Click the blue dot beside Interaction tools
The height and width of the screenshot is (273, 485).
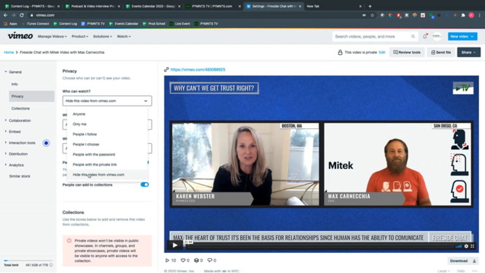[46, 143]
